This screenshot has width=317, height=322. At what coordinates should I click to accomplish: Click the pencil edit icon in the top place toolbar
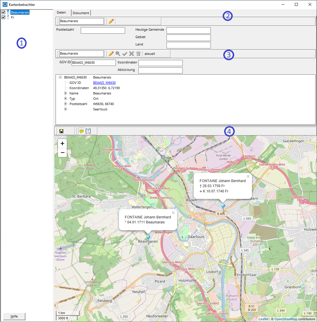(111, 21)
